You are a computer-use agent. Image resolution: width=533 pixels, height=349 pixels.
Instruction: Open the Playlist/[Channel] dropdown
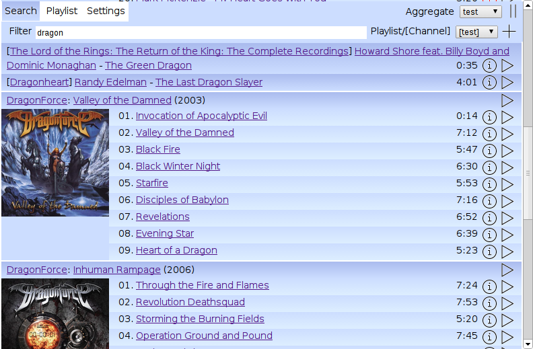pos(476,32)
